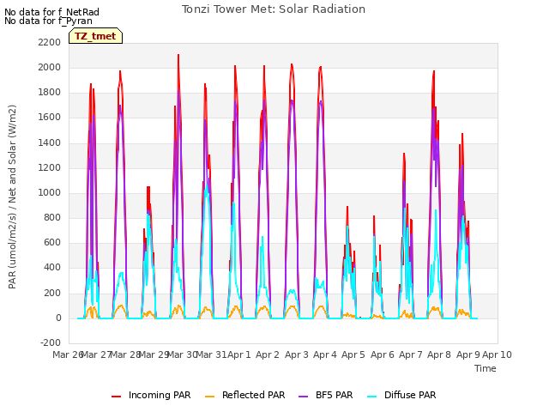The width and height of the screenshot is (549, 412).
Task: Click the -200 y-axis tick label
Action: (51, 342)
